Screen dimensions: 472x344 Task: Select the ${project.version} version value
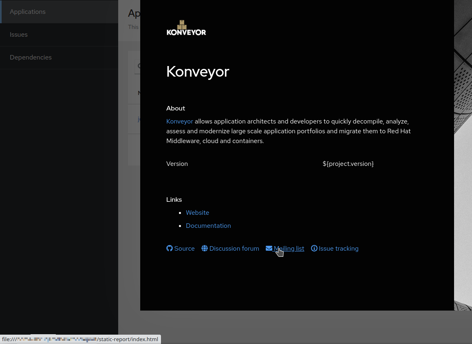(x=348, y=164)
